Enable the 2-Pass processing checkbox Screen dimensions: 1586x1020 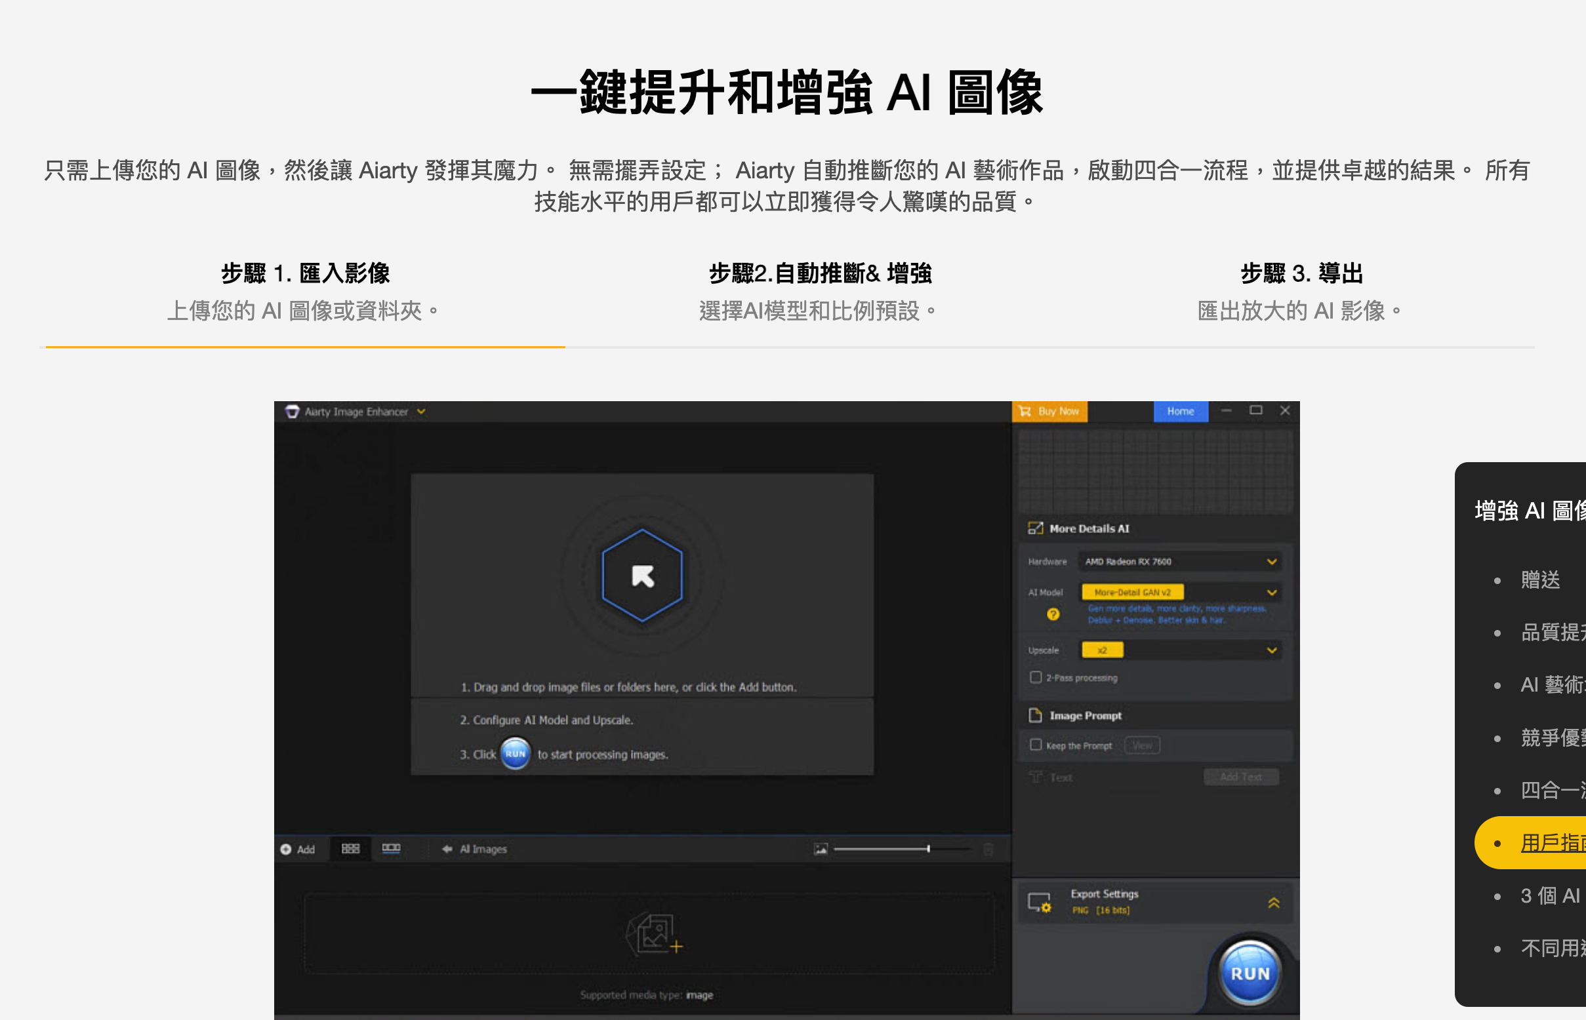[x=1035, y=677]
